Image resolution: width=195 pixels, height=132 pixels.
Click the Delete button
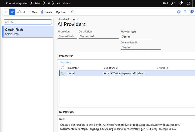click(x=47, y=12)
